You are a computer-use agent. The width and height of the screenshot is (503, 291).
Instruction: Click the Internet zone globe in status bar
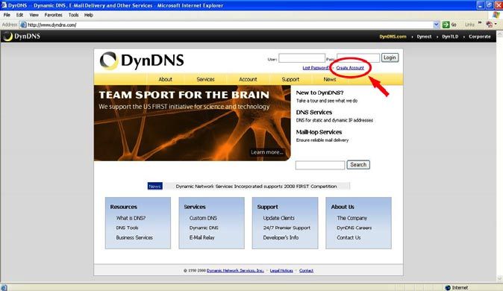pyautogui.click(x=448, y=287)
